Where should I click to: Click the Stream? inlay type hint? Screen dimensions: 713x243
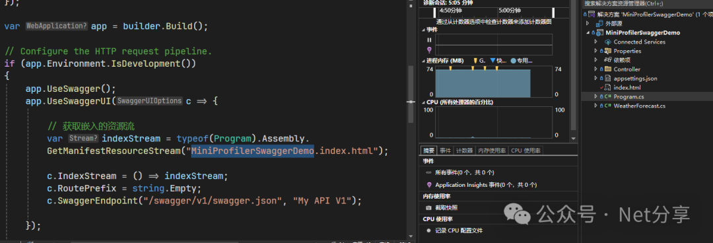coord(83,138)
